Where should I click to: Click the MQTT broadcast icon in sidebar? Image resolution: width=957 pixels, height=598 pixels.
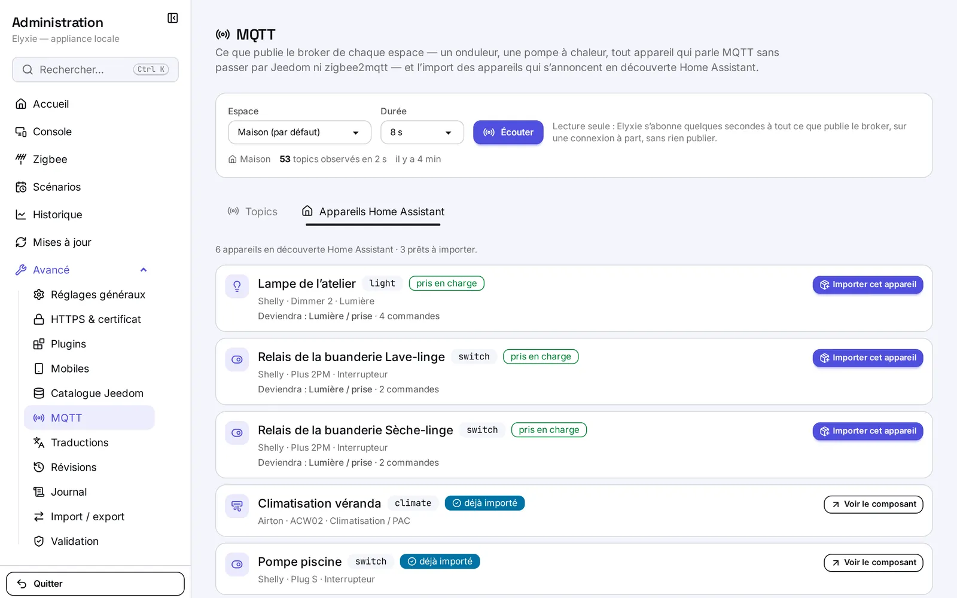point(39,418)
